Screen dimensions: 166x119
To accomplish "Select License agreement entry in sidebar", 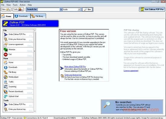I will 18,45.
